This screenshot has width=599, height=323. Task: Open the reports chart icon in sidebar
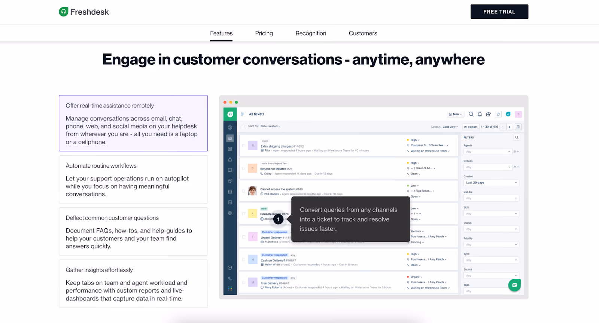230,202
